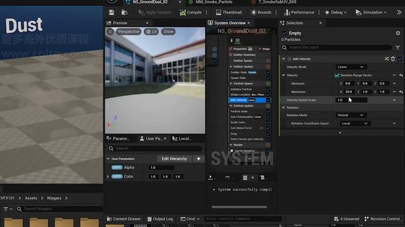The image size is (405, 227).
Task: Open the Rotation Mode Default dropdown
Action: 351,115
